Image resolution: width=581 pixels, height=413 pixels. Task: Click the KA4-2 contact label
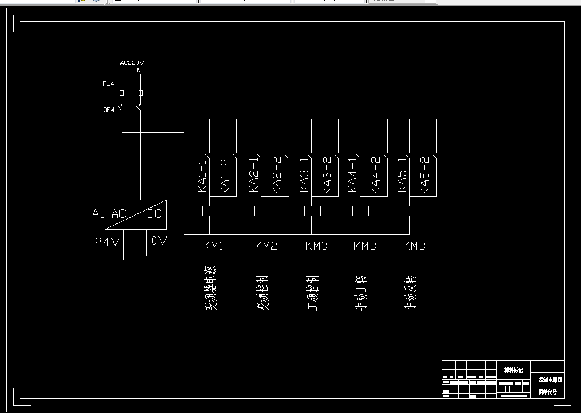[x=375, y=175]
